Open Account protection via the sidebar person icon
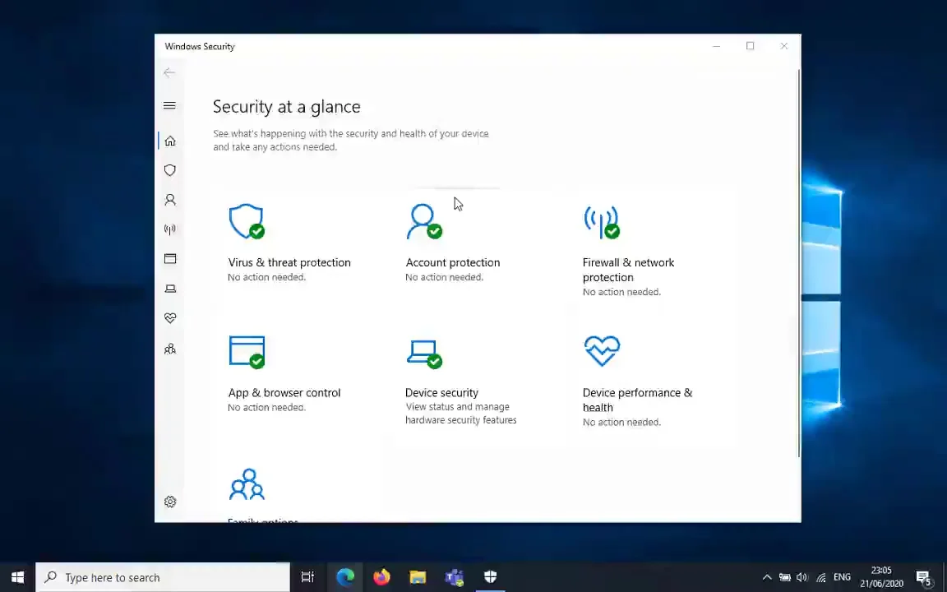Image resolution: width=947 pixels, height=592 pixels. [169, 200]
